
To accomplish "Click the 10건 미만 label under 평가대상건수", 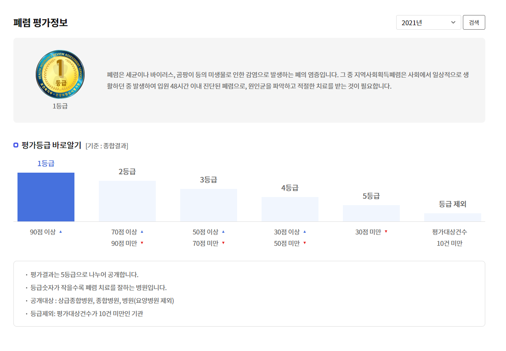I will (449, 243).
